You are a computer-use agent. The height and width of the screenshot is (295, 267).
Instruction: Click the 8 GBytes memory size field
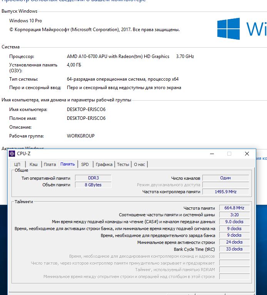coord(93,185)
